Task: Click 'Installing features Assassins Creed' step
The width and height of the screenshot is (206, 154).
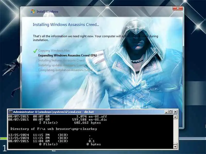Action: [61, 60]
